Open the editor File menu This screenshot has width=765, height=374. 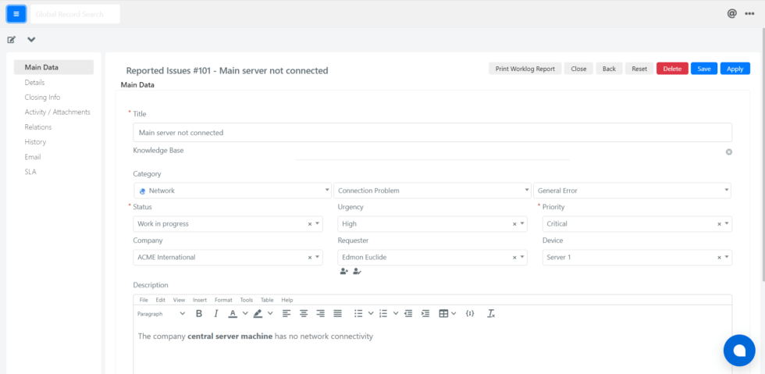[144, 300]
